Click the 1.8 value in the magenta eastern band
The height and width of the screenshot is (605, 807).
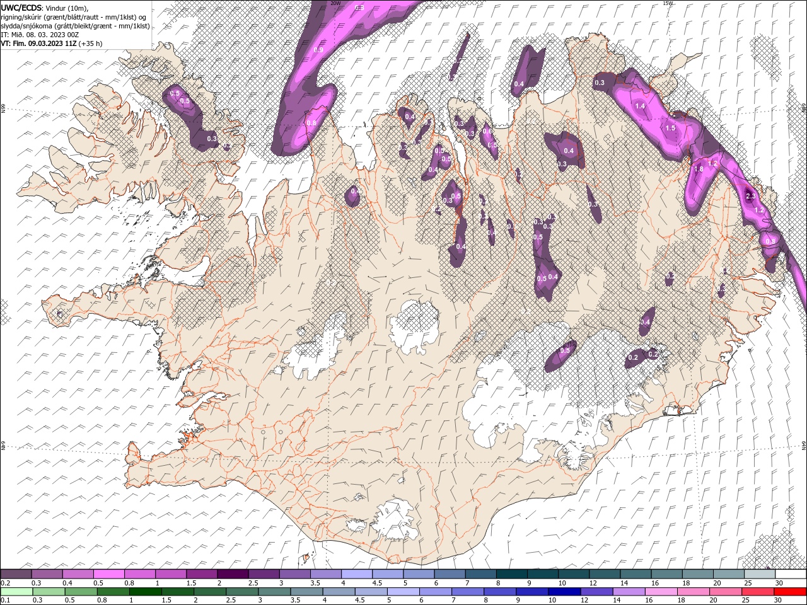click(x=699, y=169)
